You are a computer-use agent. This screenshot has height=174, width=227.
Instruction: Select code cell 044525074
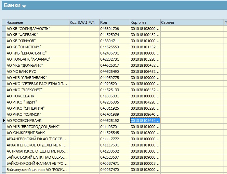115,35
